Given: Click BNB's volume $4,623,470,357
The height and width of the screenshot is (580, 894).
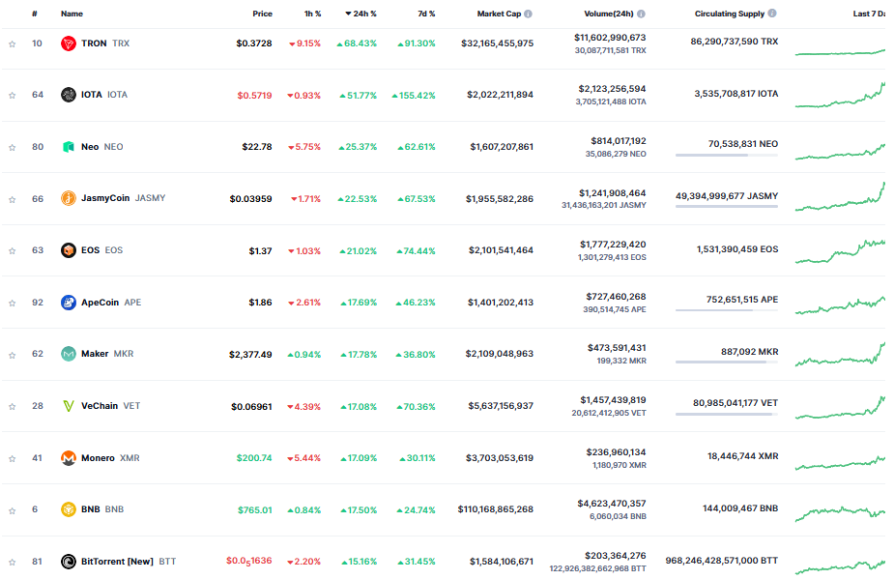Looking at the screenshot, I should (612, 504).
